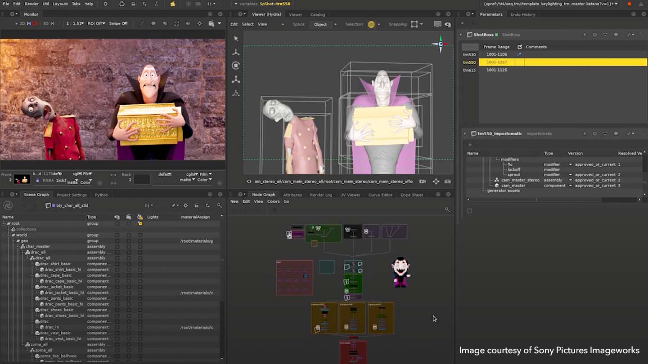648x364 pixels.
Task: Open the Colors menu in Node Graph
Action: (273, 201)
